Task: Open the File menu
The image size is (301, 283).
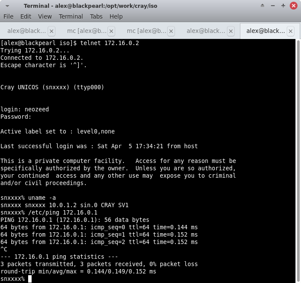Action: tap(8, 16)
